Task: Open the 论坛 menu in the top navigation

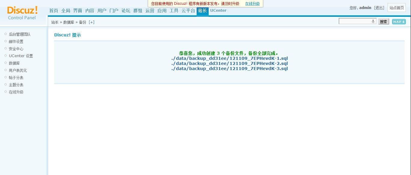Action: (x=126, y=10)
